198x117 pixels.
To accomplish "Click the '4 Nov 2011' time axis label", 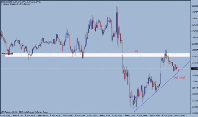I will [5, 115].
